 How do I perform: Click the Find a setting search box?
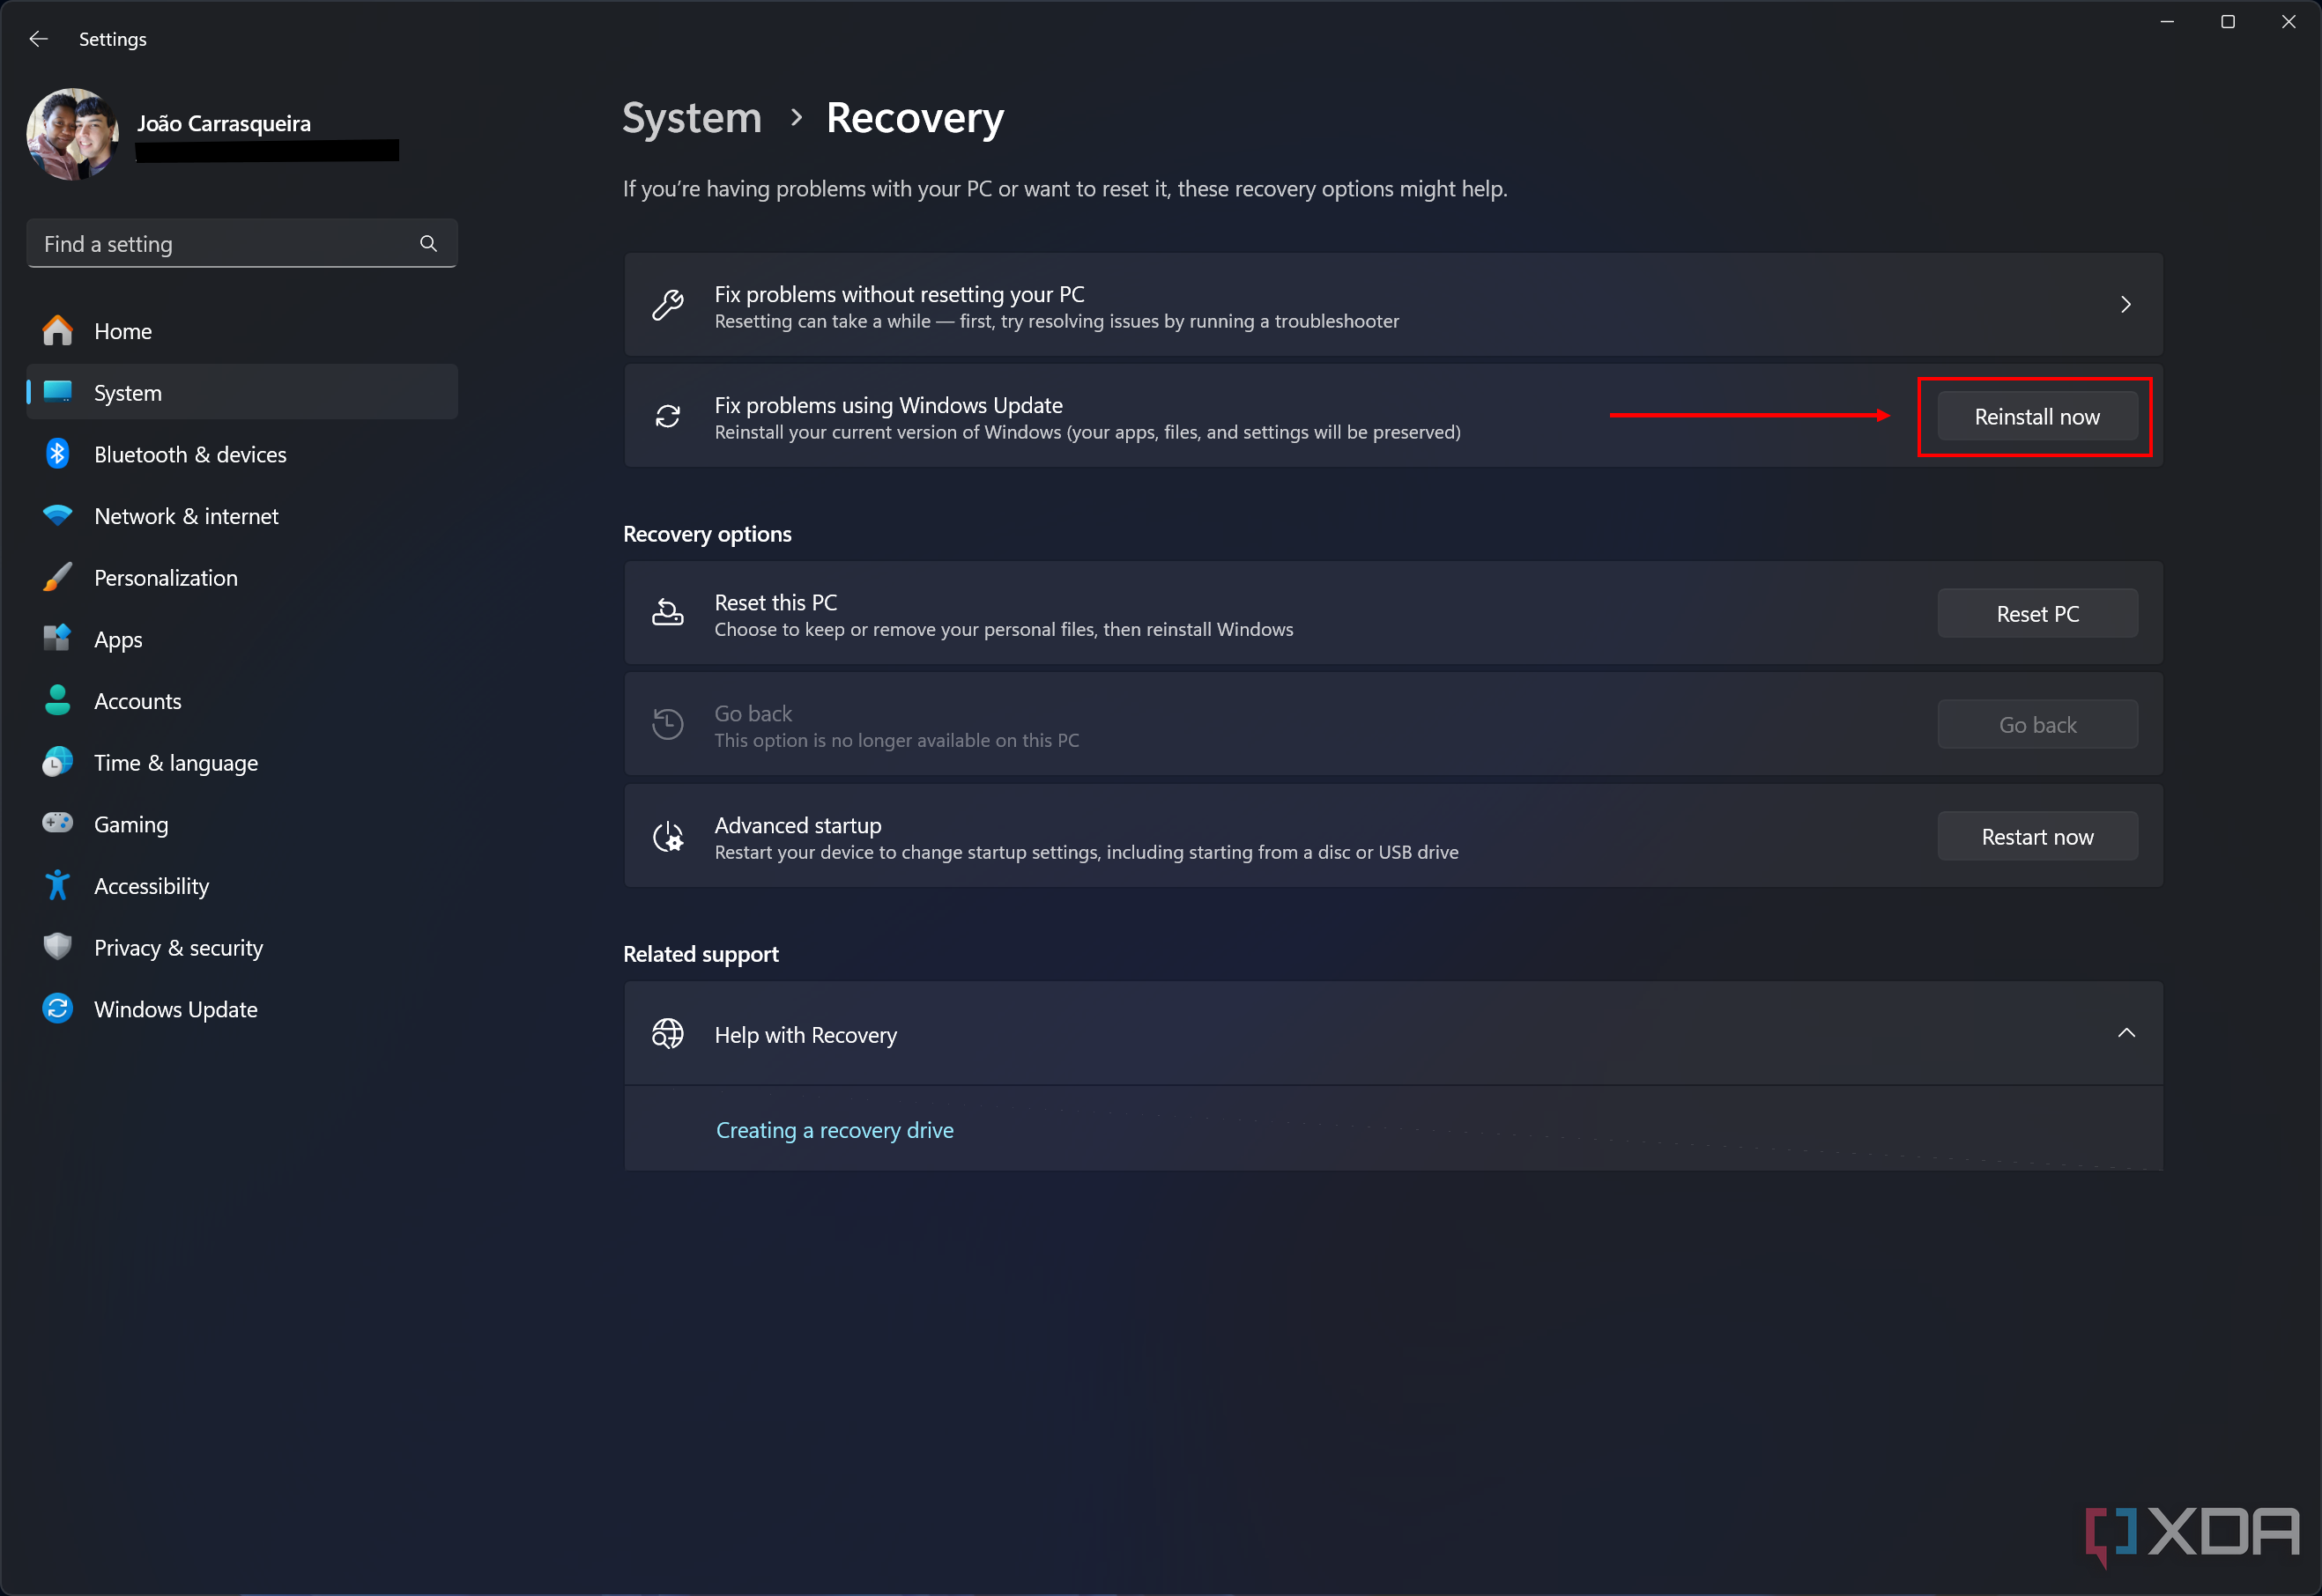pyautogui.click(x=242, y=244)
